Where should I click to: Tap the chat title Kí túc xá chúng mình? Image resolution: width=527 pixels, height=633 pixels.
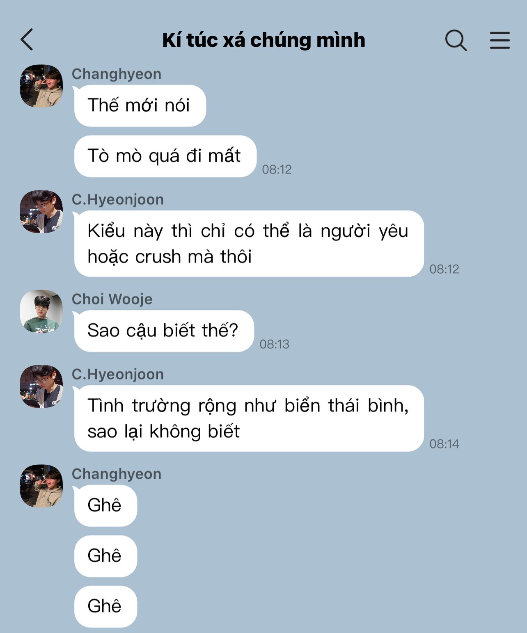tap(263, 40)
